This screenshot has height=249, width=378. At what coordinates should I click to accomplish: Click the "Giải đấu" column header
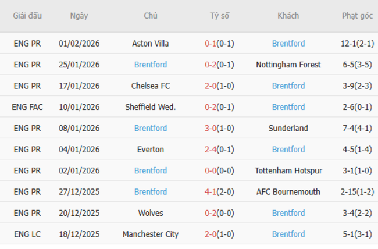click(27, 16)
